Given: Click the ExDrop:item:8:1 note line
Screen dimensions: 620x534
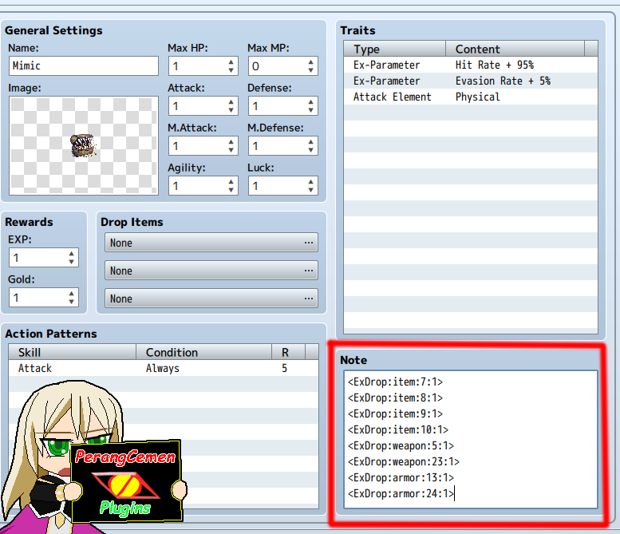Looking at the screenshot, I should (x=396, y=398).
